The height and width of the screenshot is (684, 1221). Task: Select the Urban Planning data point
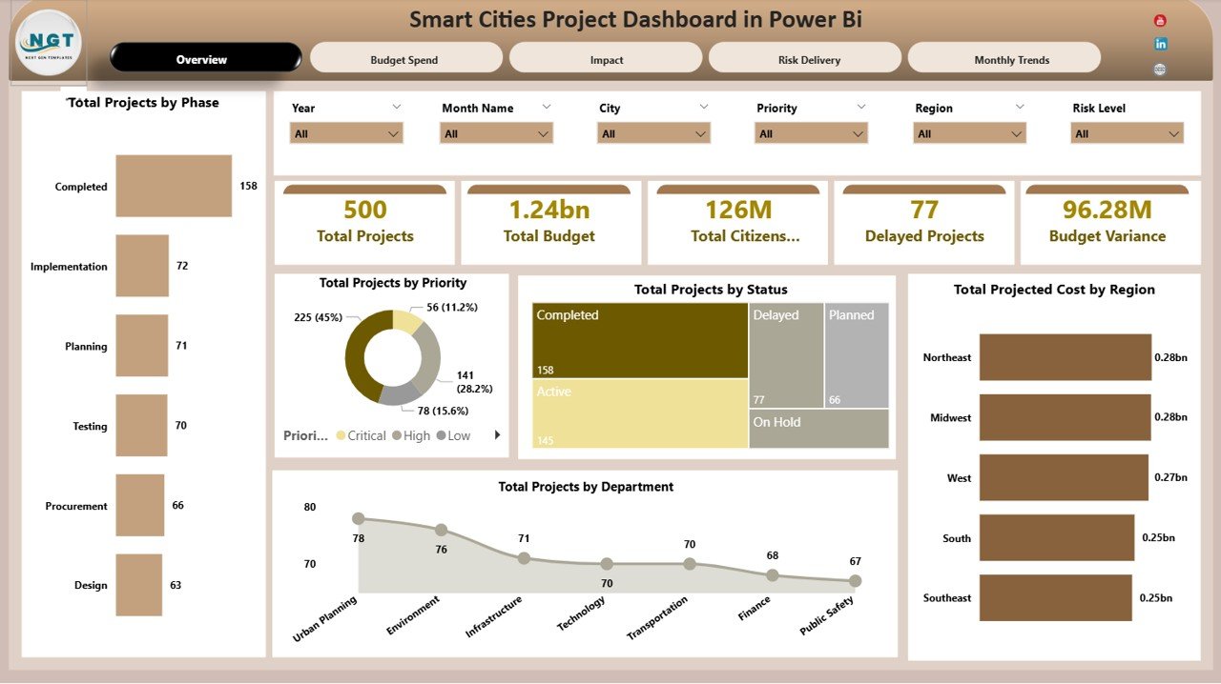(x=359, y=519)
